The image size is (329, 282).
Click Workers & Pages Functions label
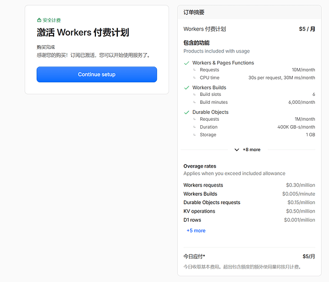pyautogui.click(x=223, y=63)
